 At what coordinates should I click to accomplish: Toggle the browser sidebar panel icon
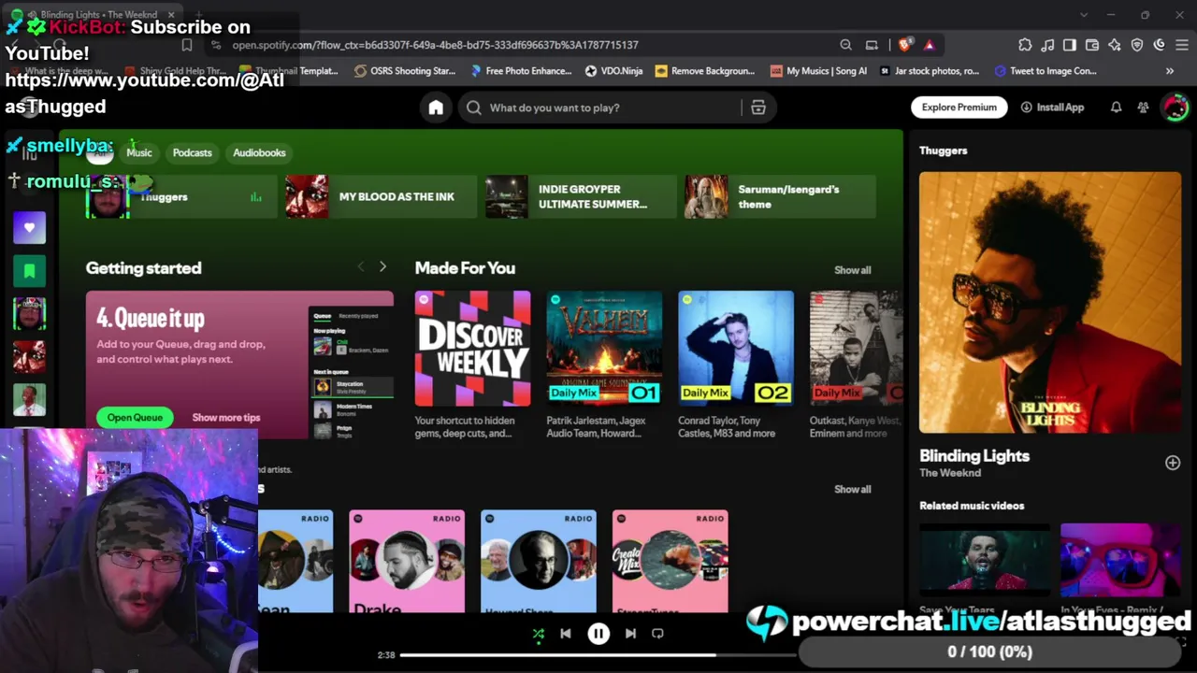pyautogui.click(x=1070, y=45)
